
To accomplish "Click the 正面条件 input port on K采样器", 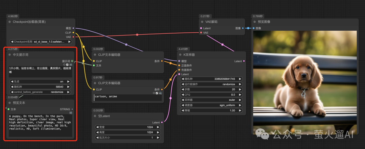I will point(179,66).
